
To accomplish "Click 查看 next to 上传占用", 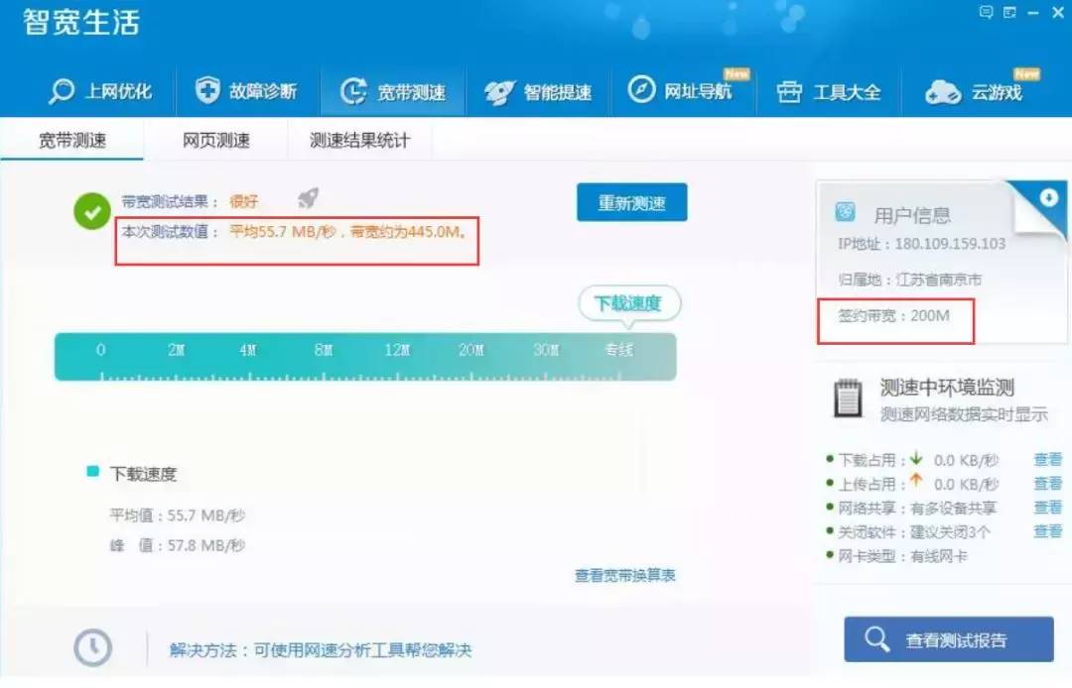I will pyautogui.click(x=1047, y=483).
